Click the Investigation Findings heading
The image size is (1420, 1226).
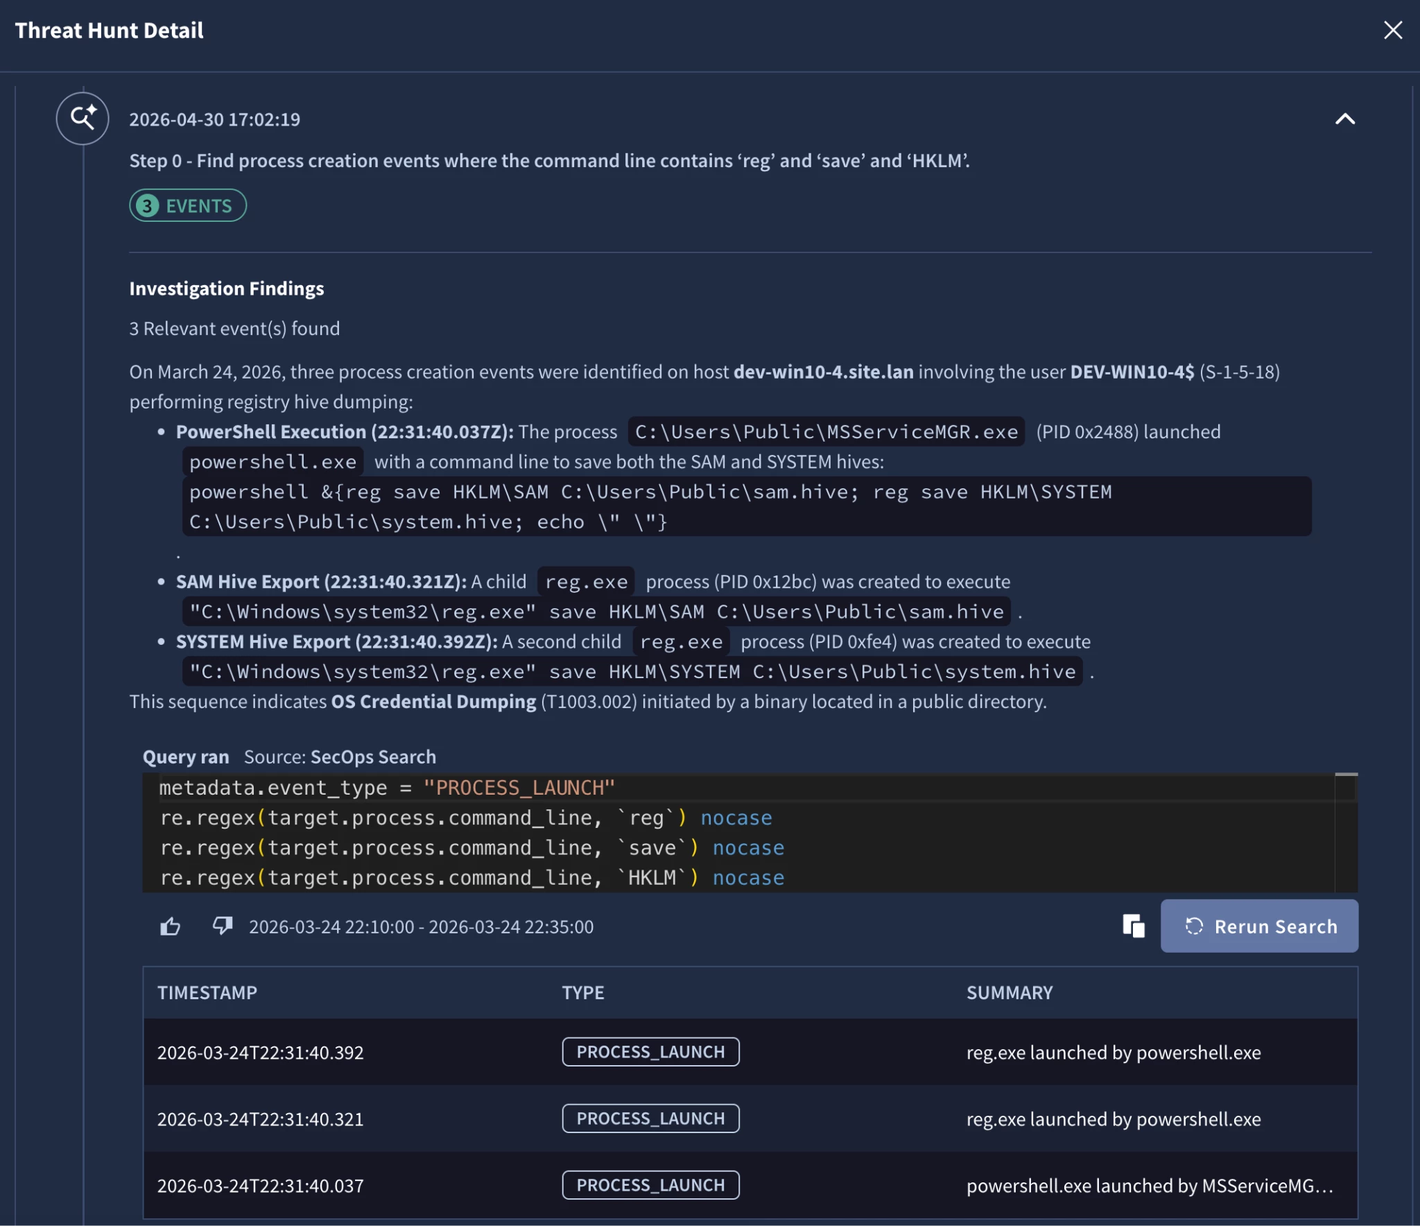tap(227, 288)
